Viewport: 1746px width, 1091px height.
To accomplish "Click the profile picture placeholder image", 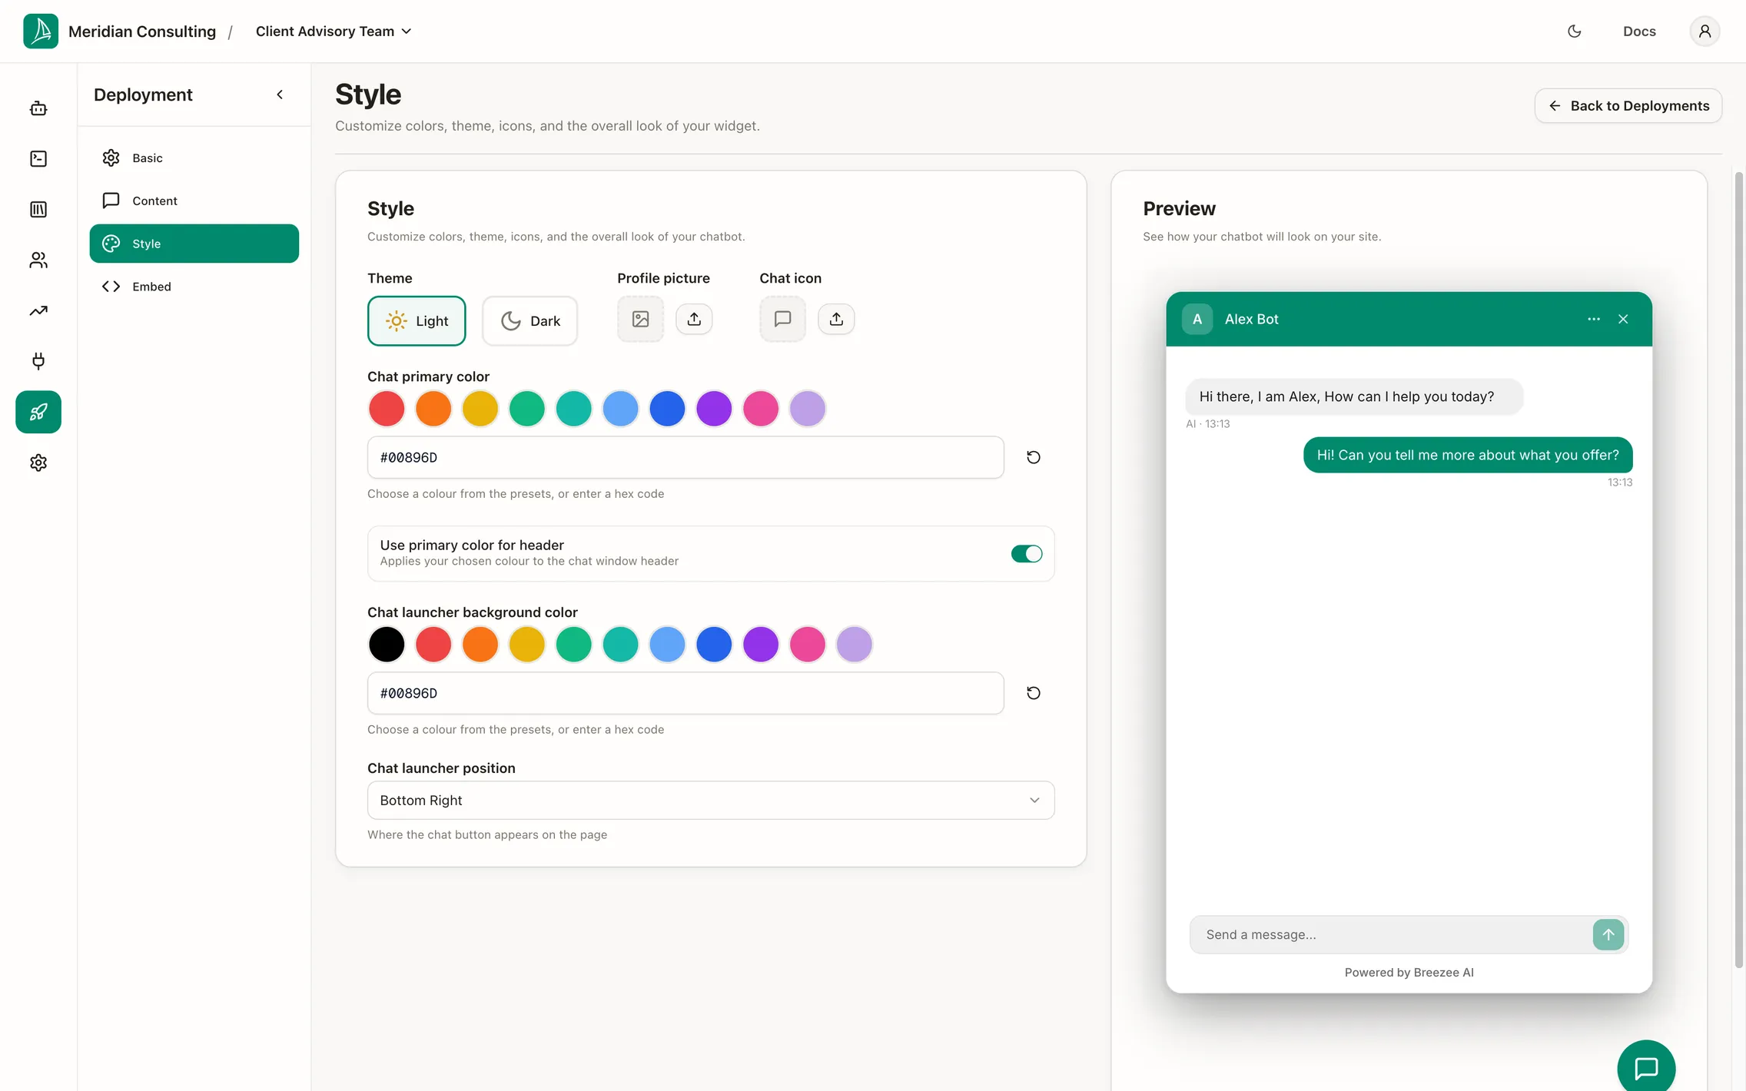I will coord(641,319).
